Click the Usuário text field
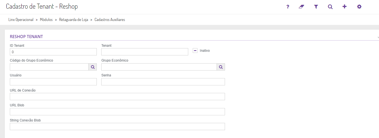Screen dimensions: 379x138 point(53,82)
